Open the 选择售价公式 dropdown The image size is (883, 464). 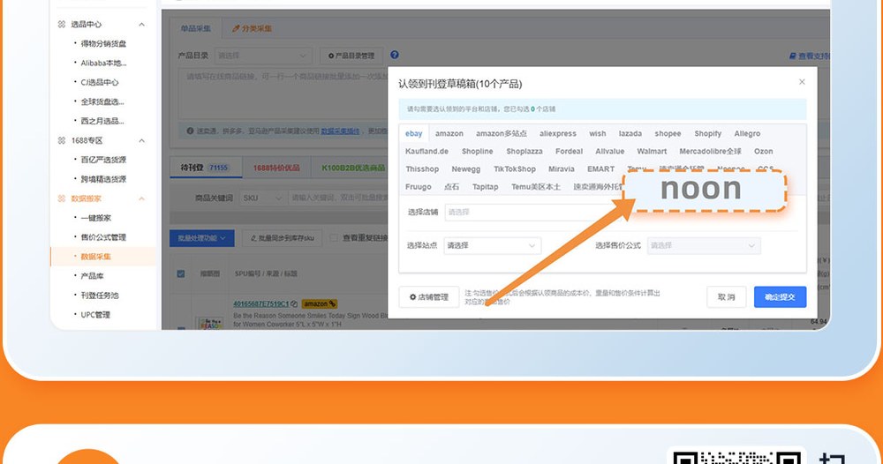coord(704,245)
